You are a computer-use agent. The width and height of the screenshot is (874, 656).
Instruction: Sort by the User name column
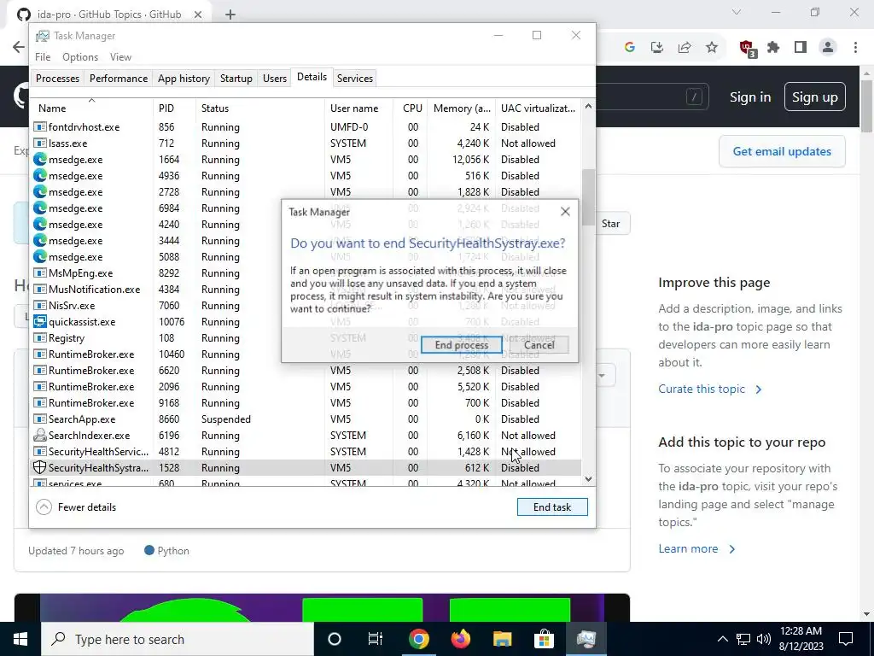click(x=359, y=108)
